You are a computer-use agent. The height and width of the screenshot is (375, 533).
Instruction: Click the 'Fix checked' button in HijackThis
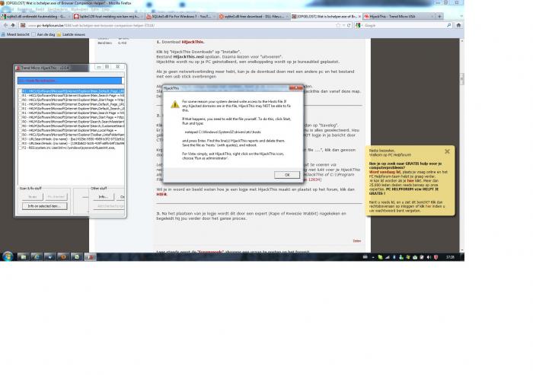coord(56,197)
